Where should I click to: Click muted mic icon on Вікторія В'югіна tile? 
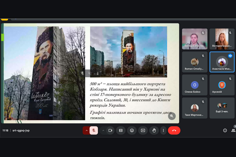(203, 33)
